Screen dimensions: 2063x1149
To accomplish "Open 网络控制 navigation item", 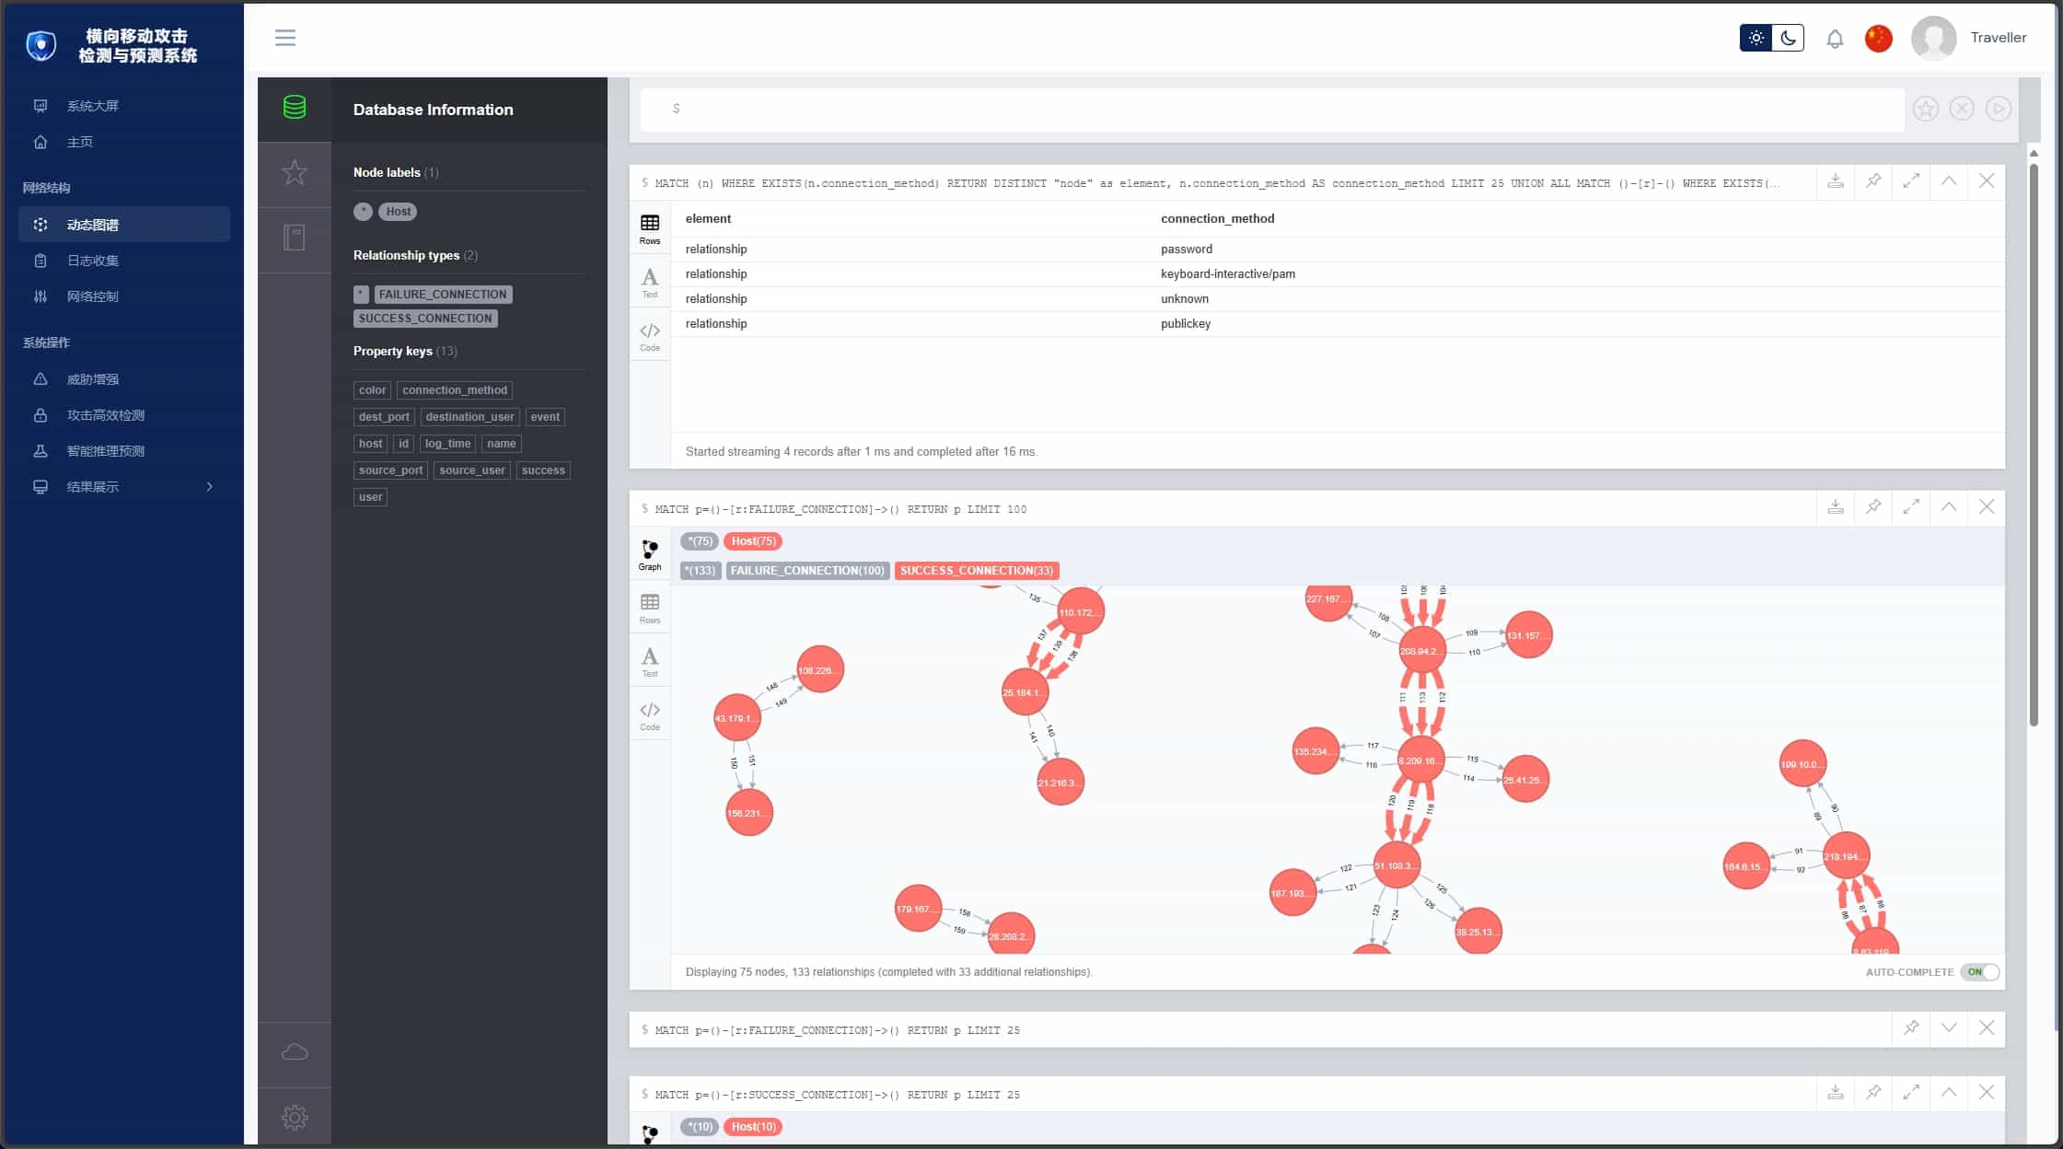I will click(123, 296).
